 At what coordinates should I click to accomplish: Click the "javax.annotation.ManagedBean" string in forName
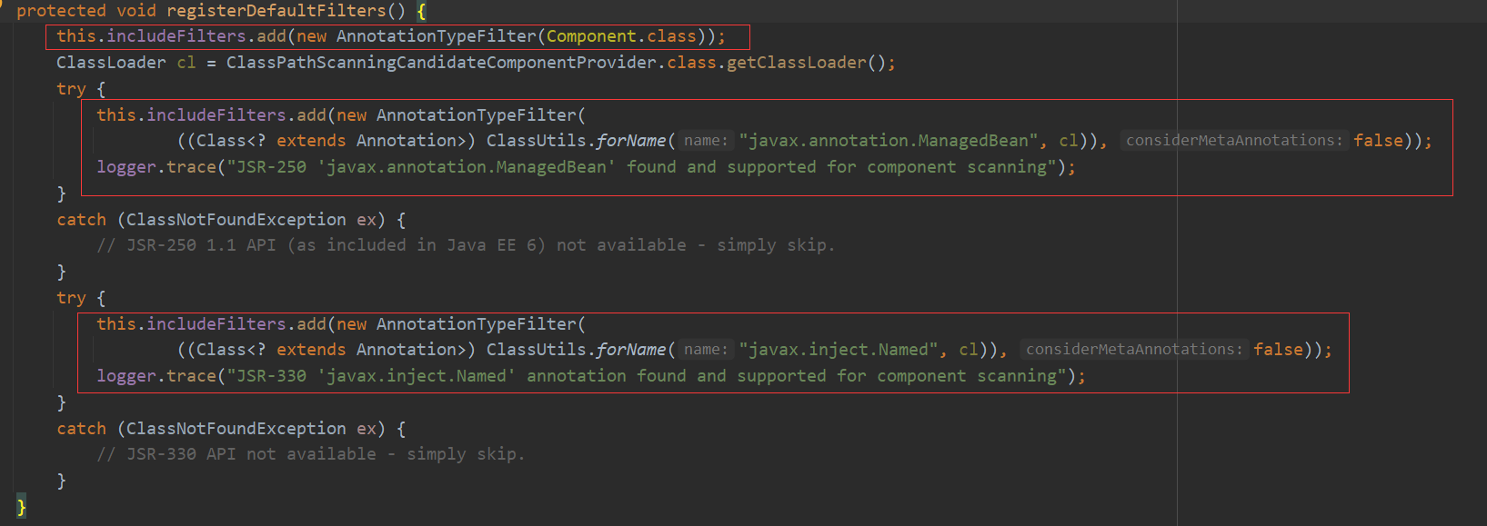(x=889, y=141)
